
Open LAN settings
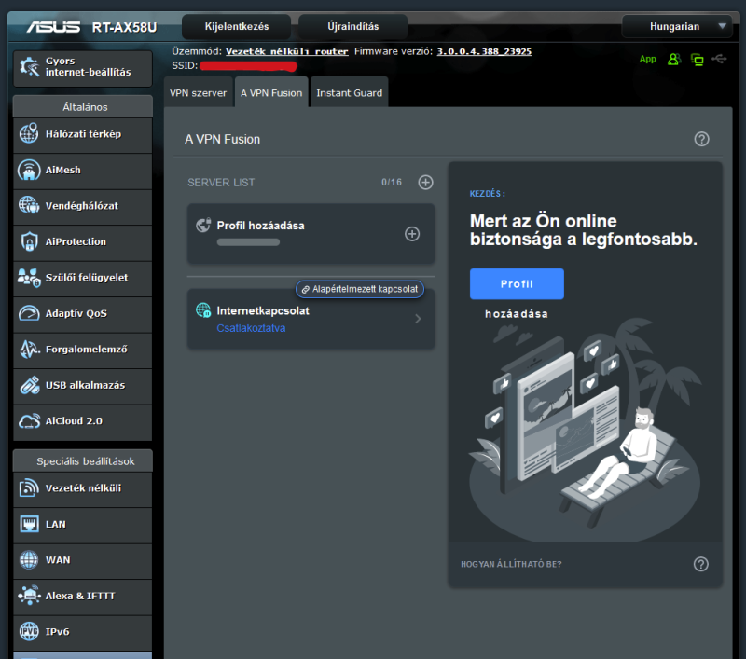83,525
